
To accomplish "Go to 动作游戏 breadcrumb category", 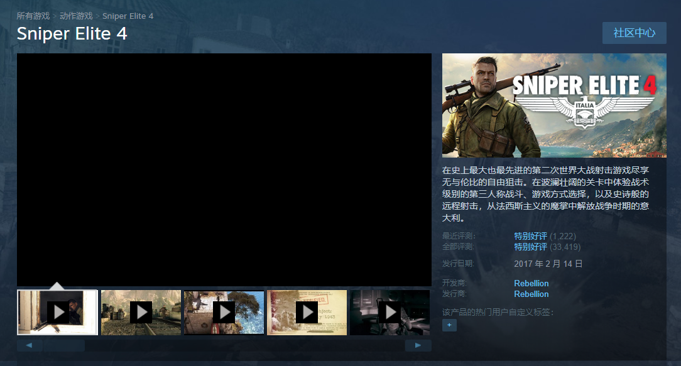I will [x=76, y=16].
